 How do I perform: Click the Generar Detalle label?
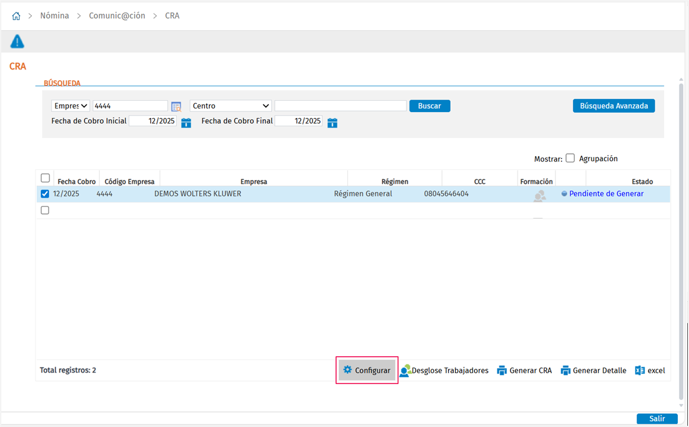(x=600, y=371)
